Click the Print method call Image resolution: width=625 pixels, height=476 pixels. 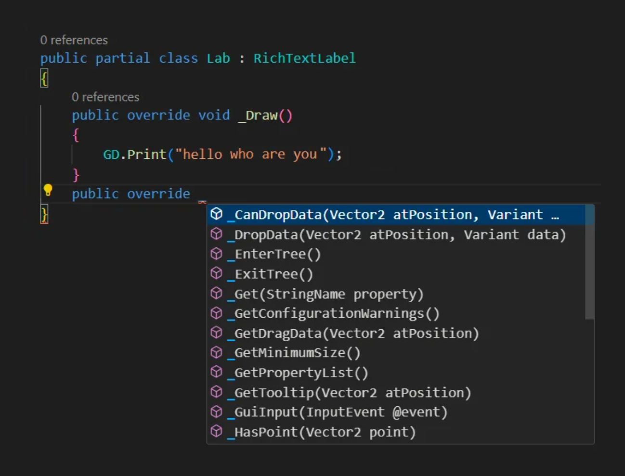pos(147,154)
